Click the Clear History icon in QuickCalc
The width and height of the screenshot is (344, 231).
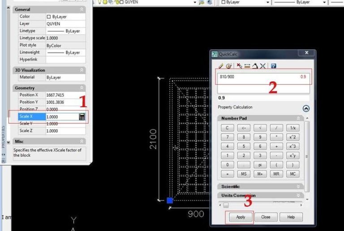point(229,66)
